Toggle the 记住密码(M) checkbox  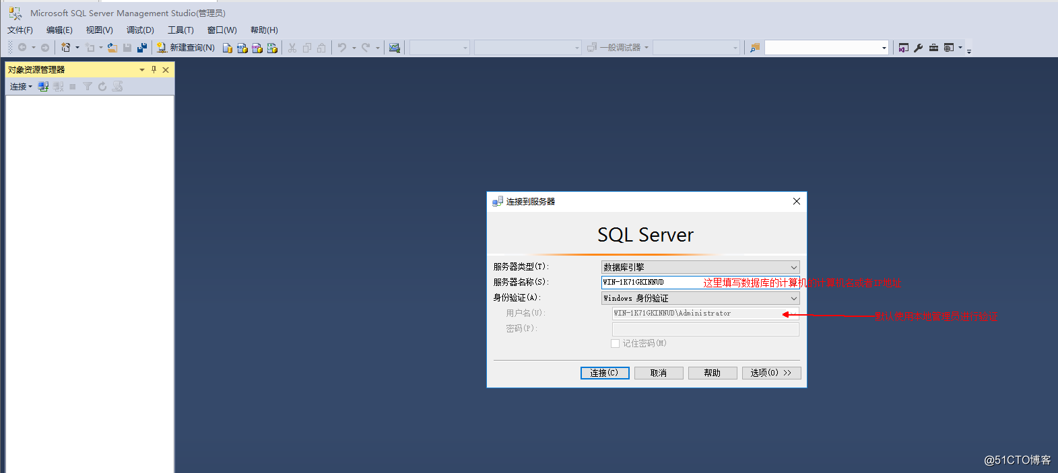pyautogui.click(x=615, y=344)
